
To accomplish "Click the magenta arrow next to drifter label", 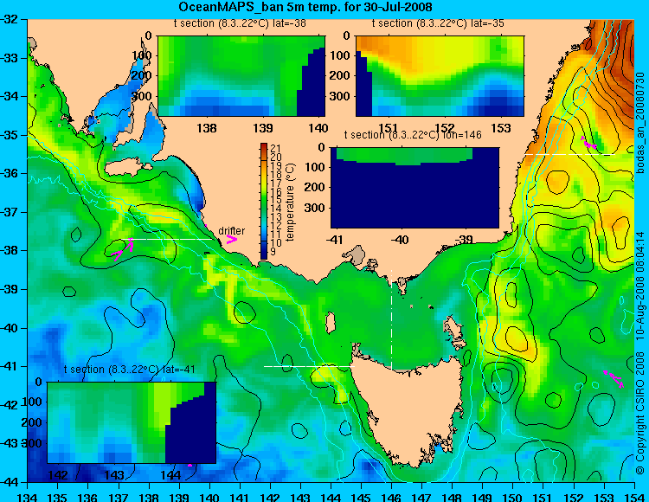I will pos(232,240).
